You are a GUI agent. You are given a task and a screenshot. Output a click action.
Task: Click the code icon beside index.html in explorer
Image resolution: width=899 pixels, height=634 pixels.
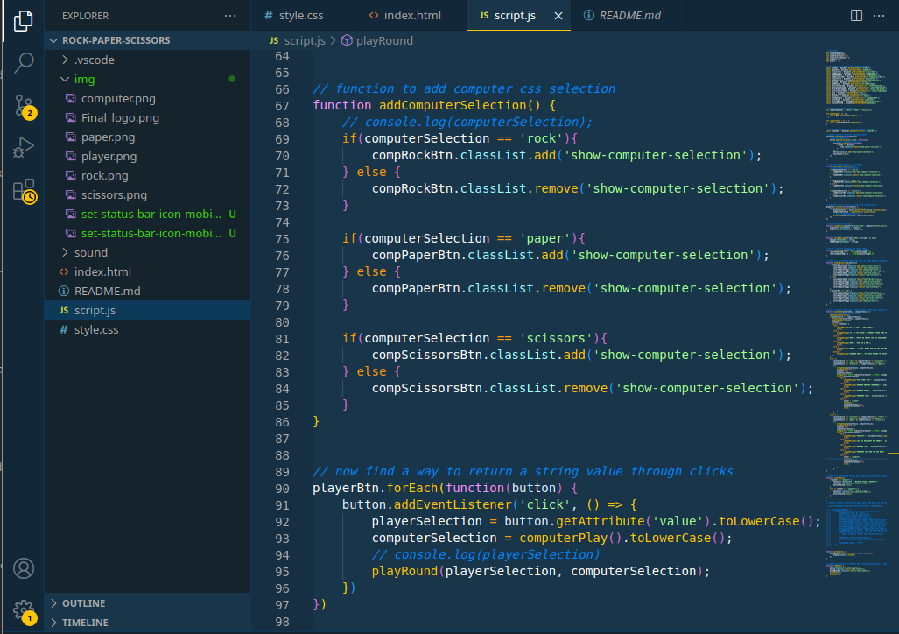point(64,272)
